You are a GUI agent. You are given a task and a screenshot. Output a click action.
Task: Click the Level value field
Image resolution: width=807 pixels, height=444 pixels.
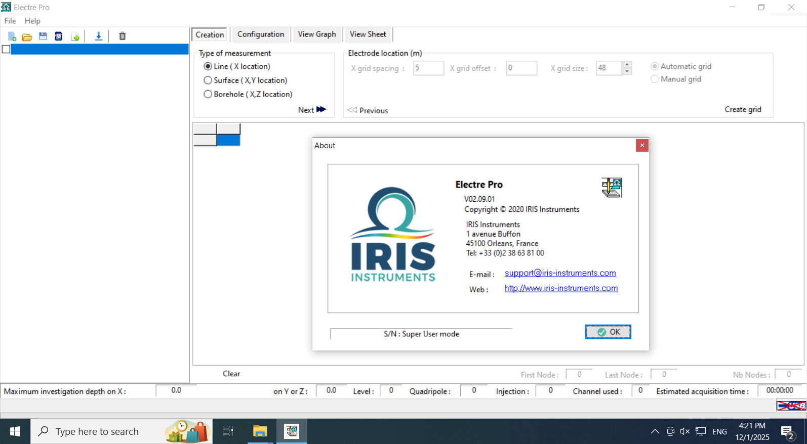coord(391,390)
